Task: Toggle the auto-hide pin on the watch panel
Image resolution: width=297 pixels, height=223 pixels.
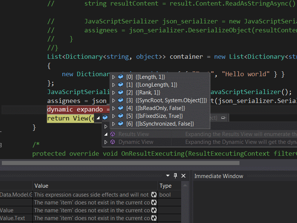Action: 175,175
